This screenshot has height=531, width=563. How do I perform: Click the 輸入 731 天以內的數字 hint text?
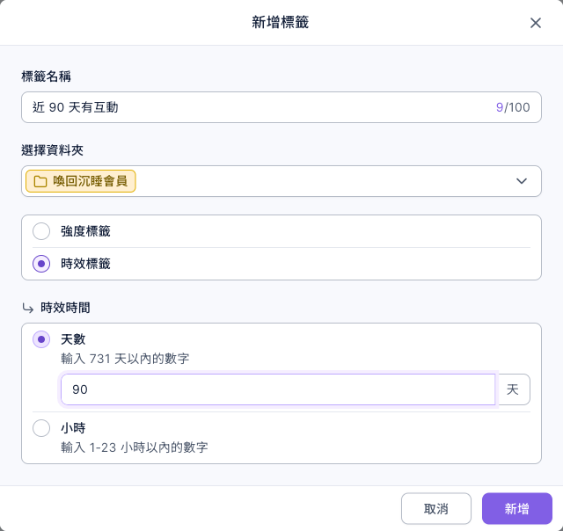[x=125, y=359]
